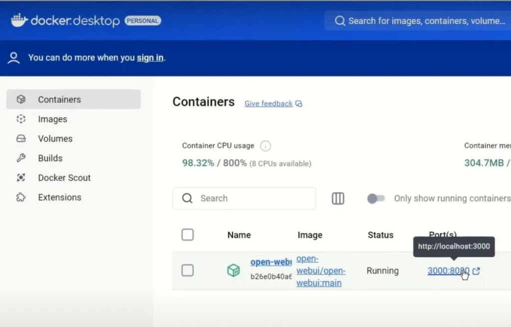Open Containers in the sidebar
This screenshot has width=511, height=327.
(73, 99)
